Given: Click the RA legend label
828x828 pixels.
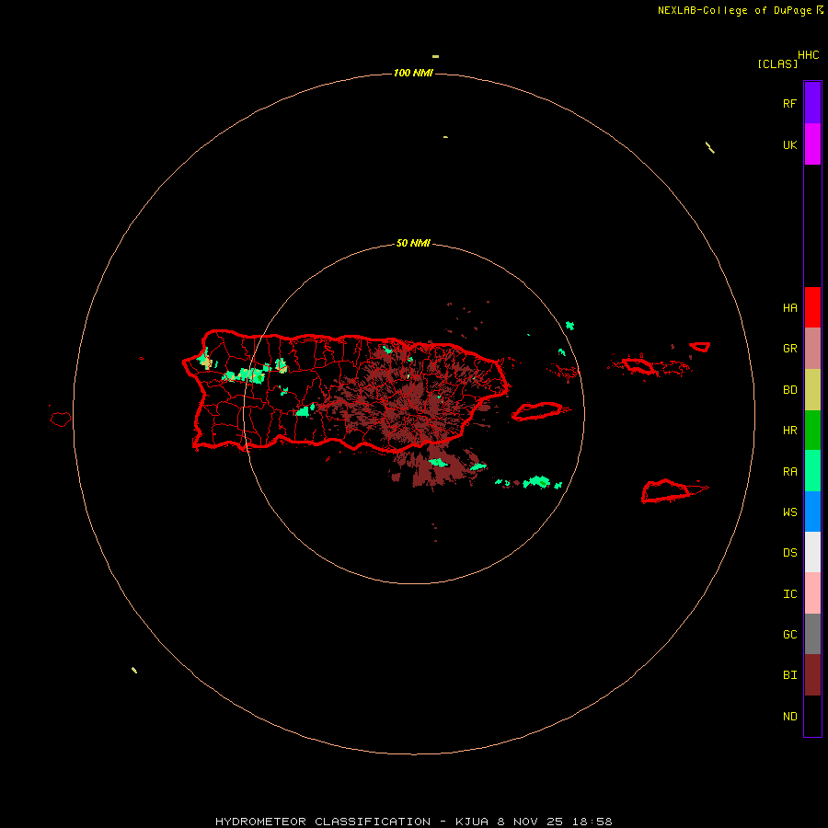Looking at the screenshot, I should coord(789,472).
